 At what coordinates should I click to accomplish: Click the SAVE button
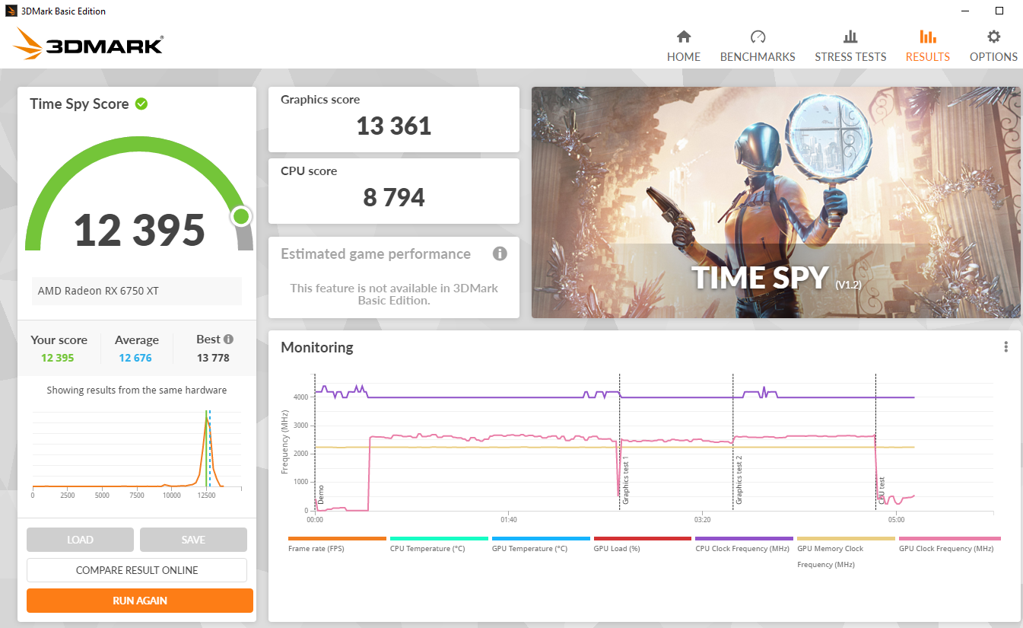tap(193, 540)
